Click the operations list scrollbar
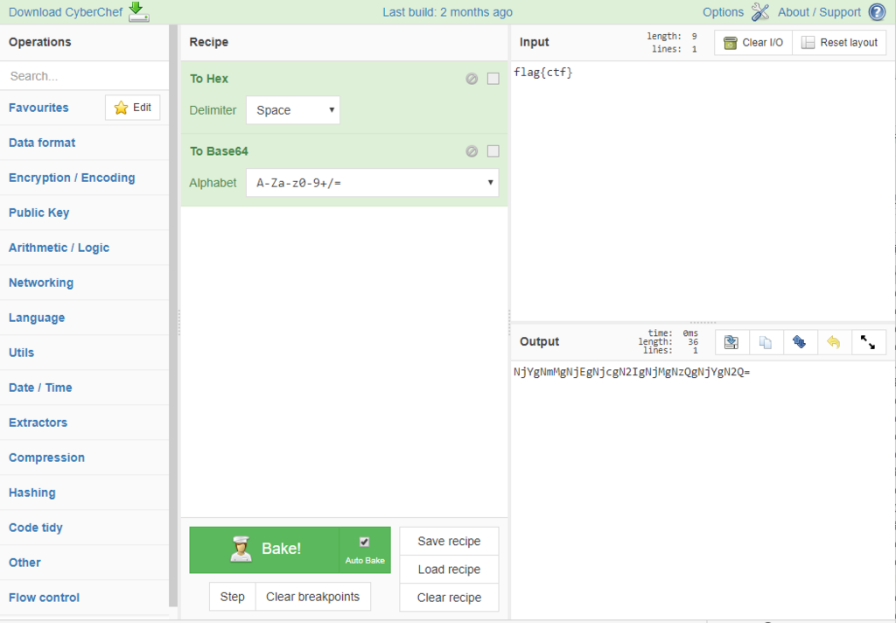 174,316
